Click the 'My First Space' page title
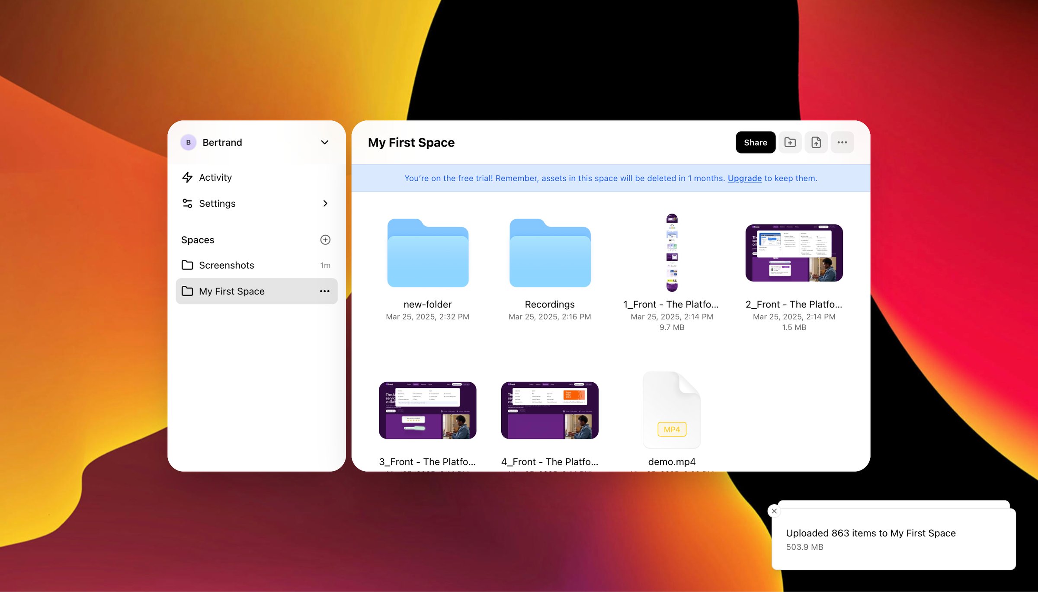 coord(411,142)
